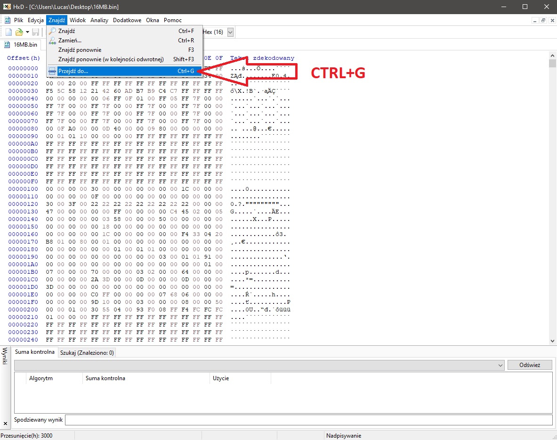
Task: Click the Odśwież button
Action: click(x=530, y=365)
